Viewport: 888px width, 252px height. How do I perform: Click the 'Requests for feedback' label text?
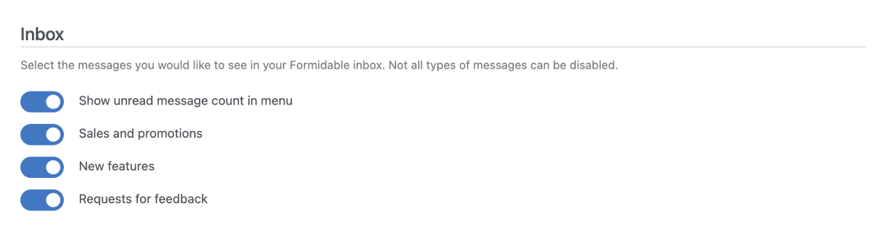tap(144, 199)
